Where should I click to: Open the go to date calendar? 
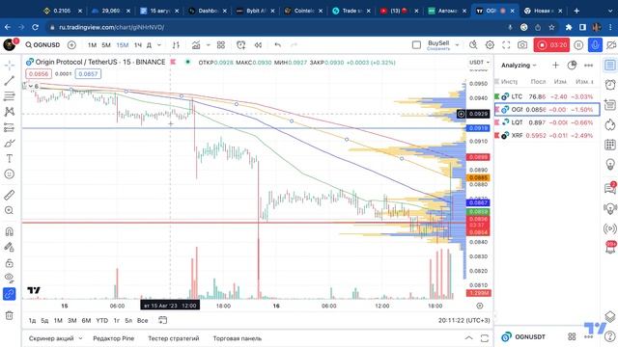coord(163,321)
